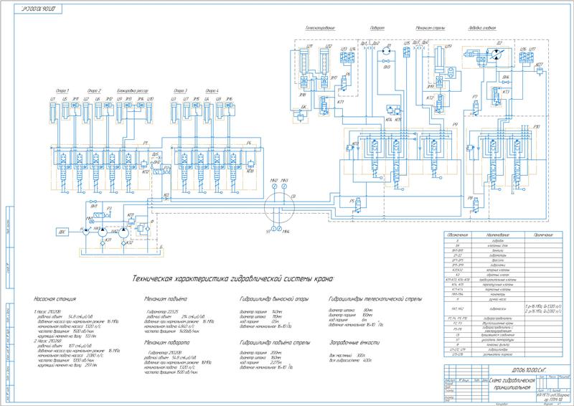Click the 'Опора 2' label

94,91
